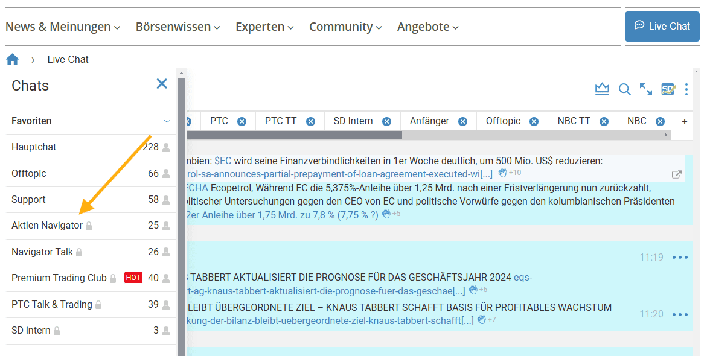Open the Hauptchat chat room

pos(34,147)
